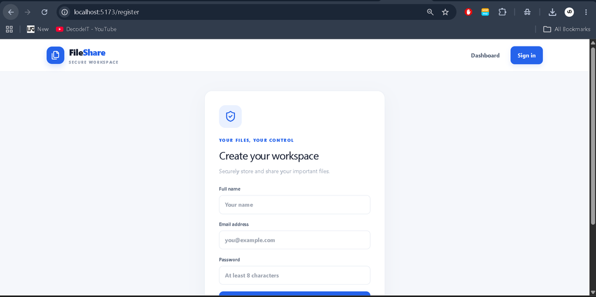Screen dimensions: 596x297
Task: Click the Full name label
Action: [x=229, y=189]
